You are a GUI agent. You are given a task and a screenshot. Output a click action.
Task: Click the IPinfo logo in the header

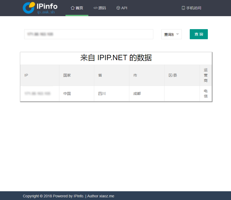pos(40,8)
